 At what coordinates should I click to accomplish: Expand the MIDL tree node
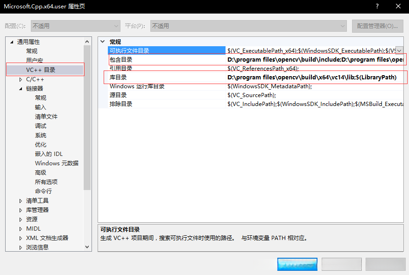point(20,228)
